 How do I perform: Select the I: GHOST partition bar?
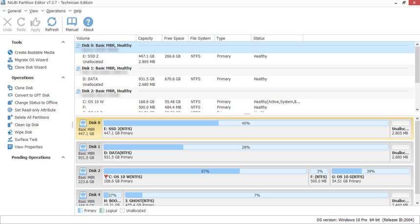point(257,195)
